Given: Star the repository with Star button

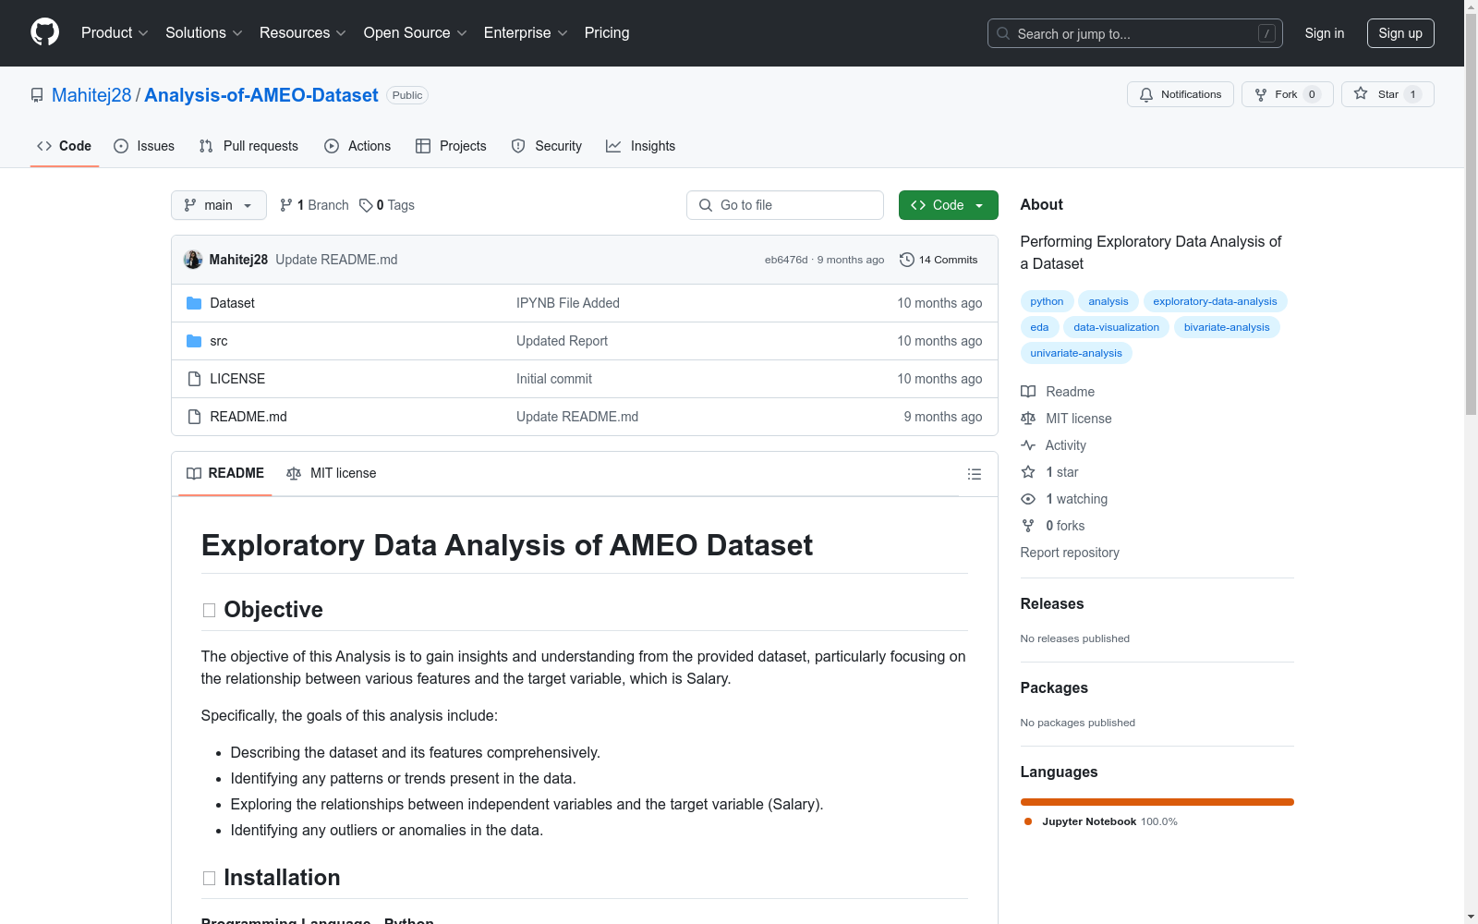Looking at the screenshot, I should point(1387,94).
